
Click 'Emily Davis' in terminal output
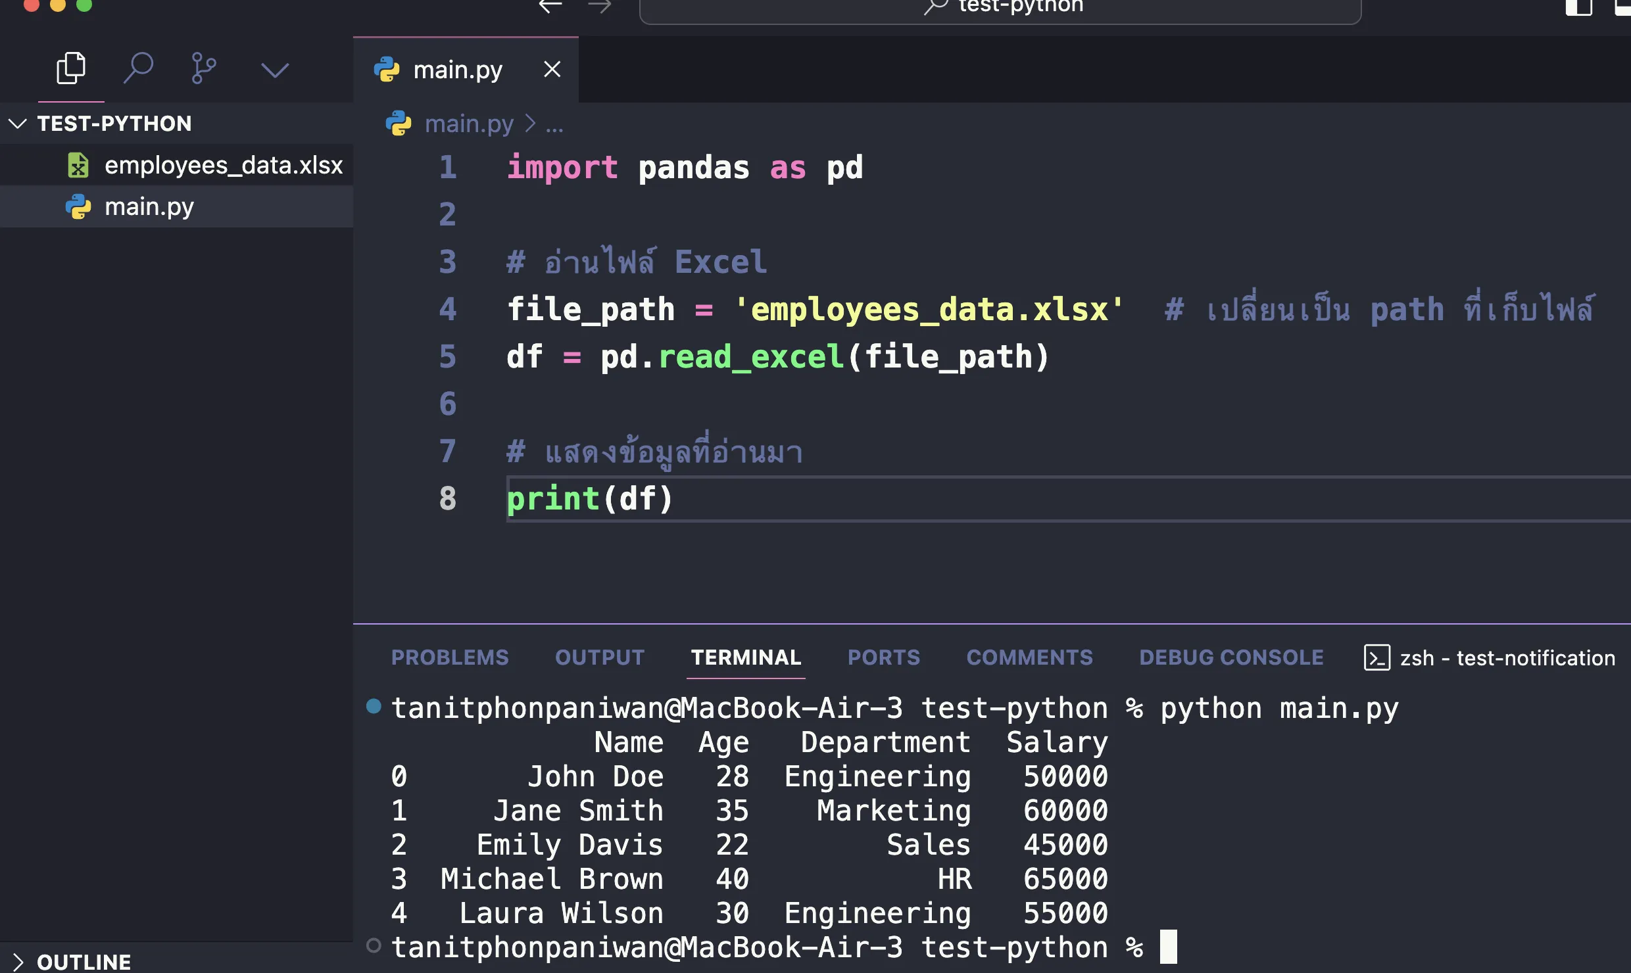(570, 845)
